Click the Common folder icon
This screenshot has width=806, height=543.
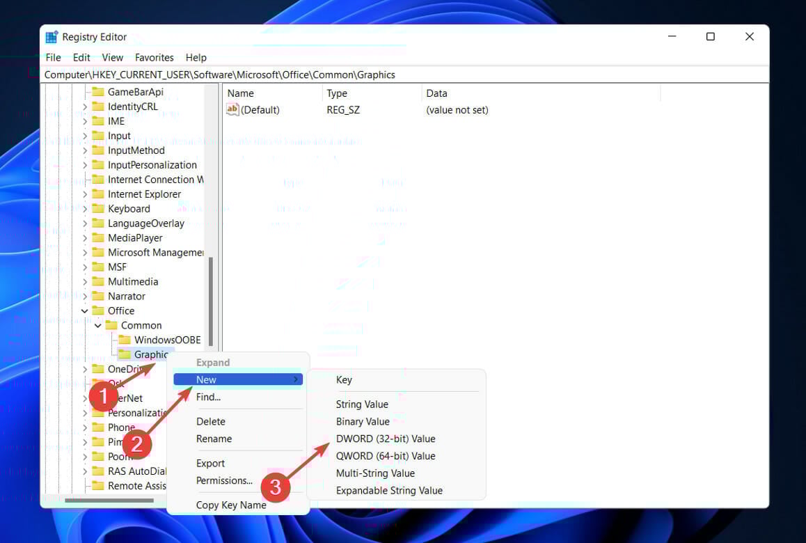[x=111, y=326]
